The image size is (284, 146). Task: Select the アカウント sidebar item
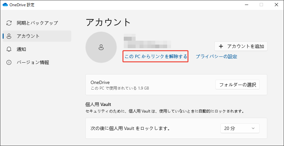click(37, 36)
